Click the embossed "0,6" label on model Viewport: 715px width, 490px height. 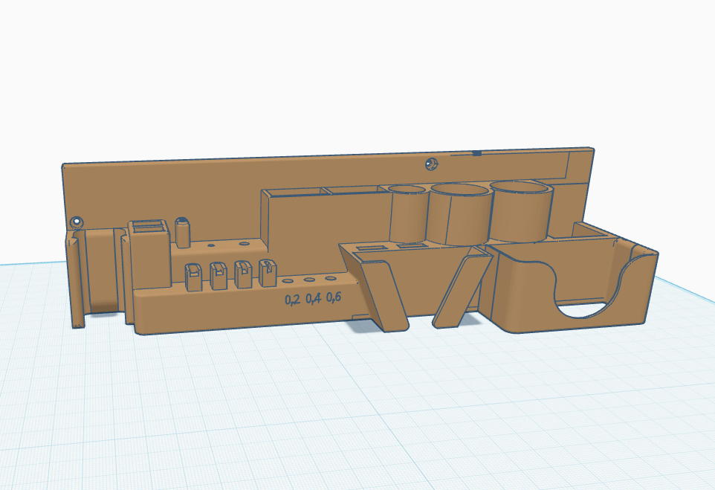pos(334,297)
